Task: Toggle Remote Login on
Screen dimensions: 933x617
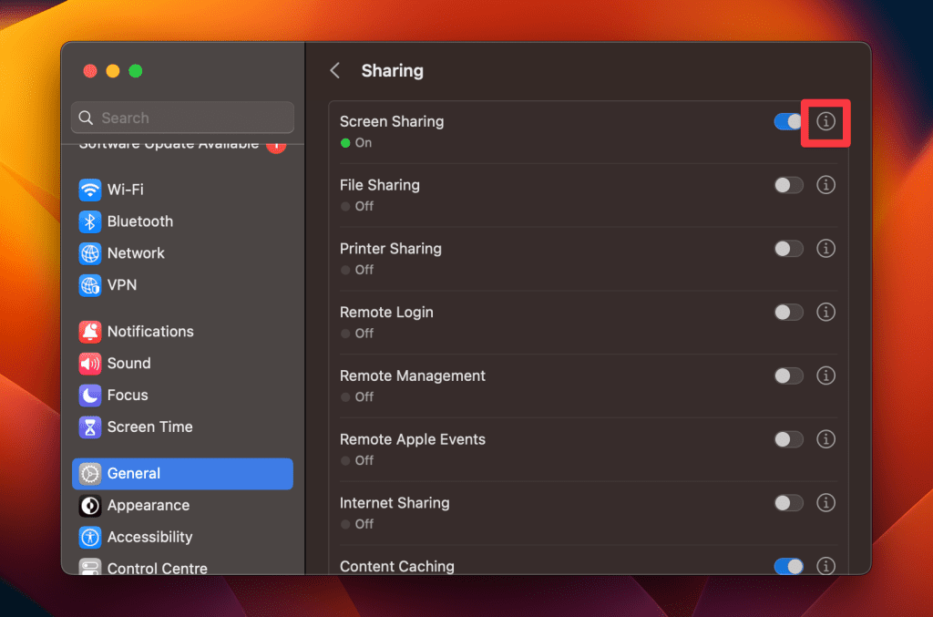Action: (x=788, y=313)
